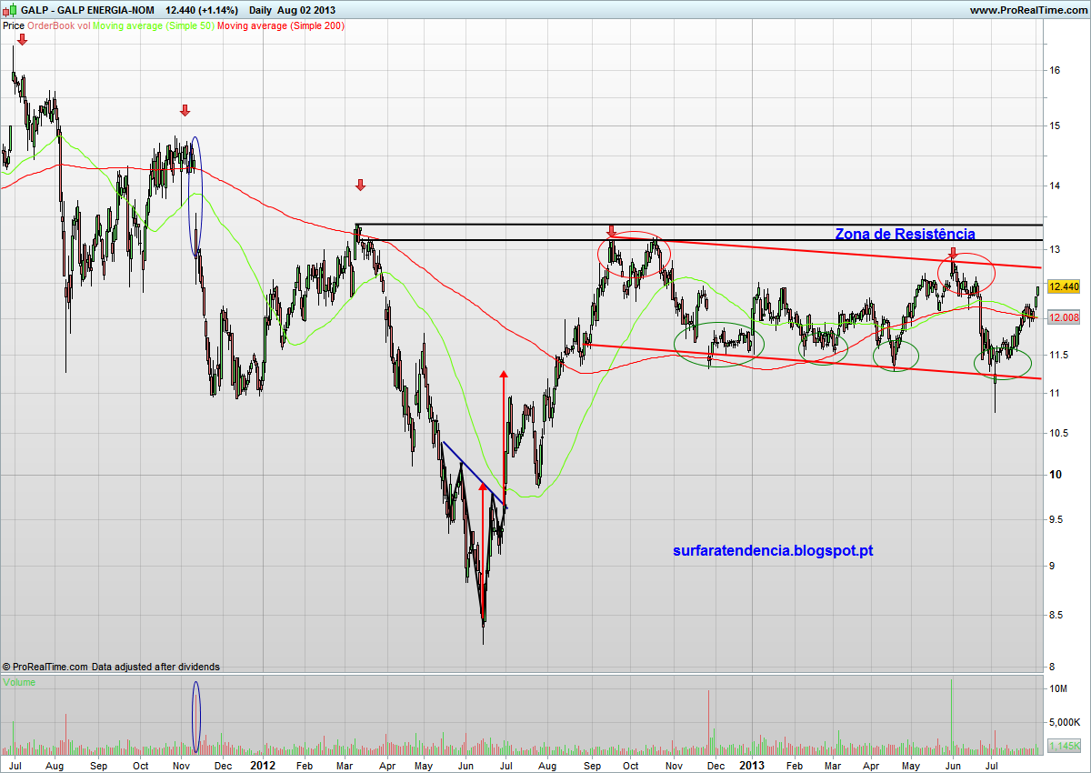Click the 16 price axis label
This screenshot has height=773, width=1091.
pos(1055,70)
